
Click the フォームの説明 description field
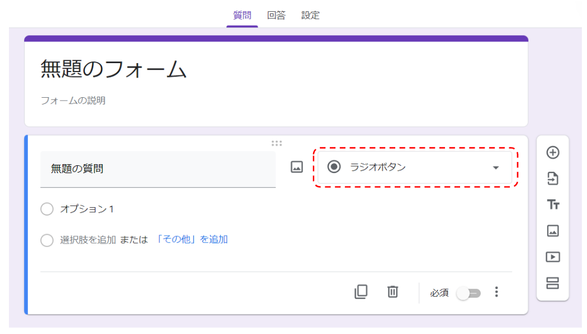point(73,101)
